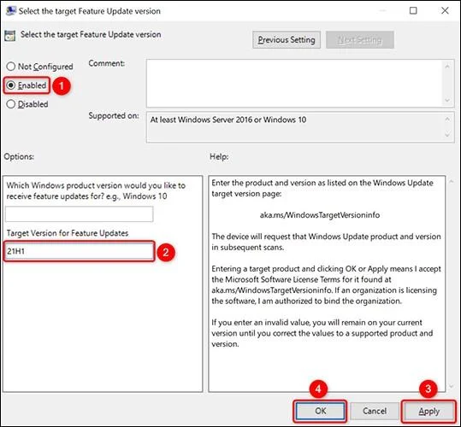Screen dimensions: 461x427
Task: Maximize the dialog window
Action: (x=413, y=10)
